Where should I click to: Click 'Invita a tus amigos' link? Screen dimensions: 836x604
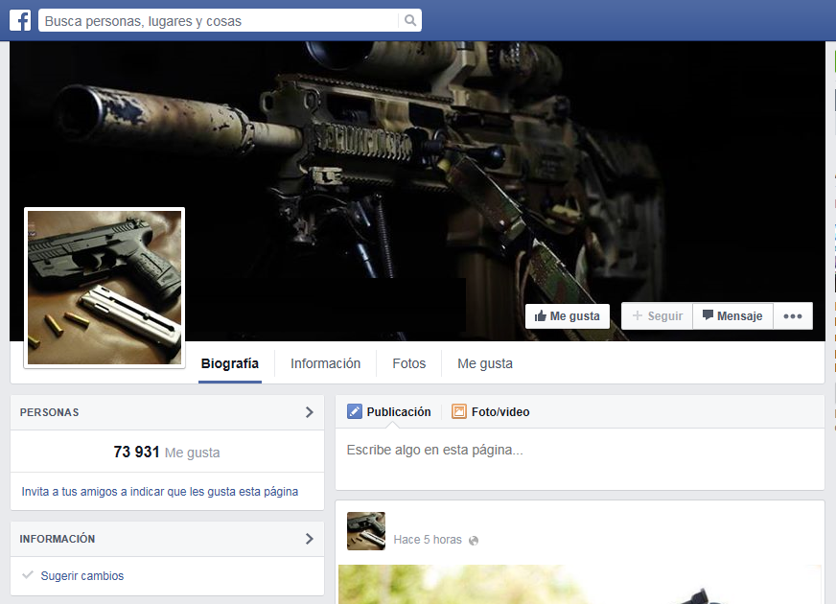coord(160,492)
